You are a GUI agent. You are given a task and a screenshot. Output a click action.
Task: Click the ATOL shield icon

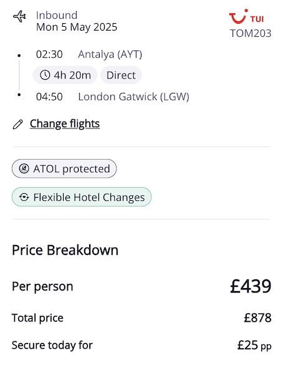tap(24, 168)
